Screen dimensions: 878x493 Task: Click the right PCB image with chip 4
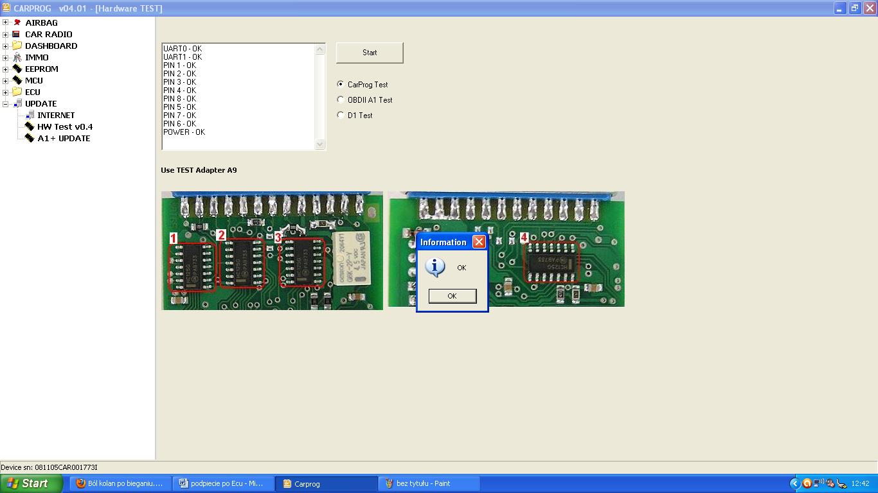point(506,249)
